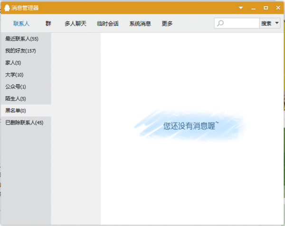Switch to the 联系人 tab
This screenshot has width=285, height=226.
tap(21, 24)
